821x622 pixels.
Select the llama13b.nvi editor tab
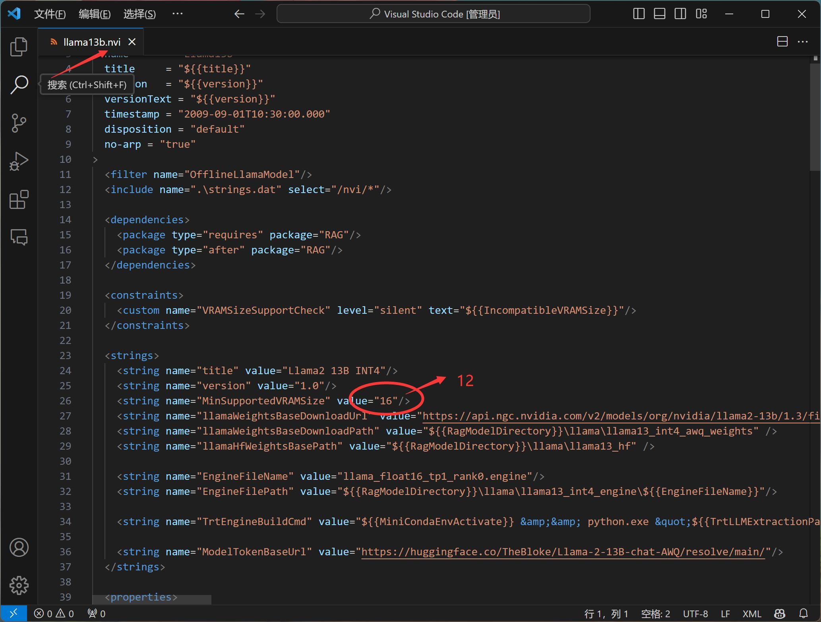[91, 42]
